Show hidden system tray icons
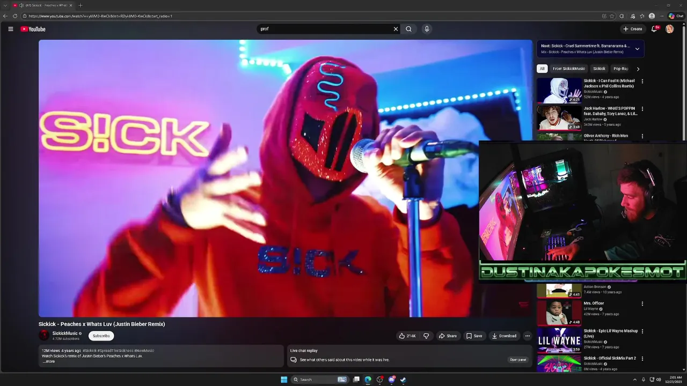This screenshot has width=687, height=386. tap(634, 380)
